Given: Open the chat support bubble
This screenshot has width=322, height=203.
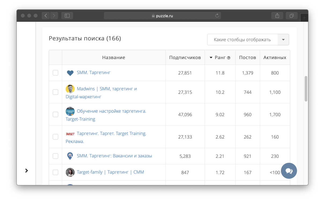Looking at the screenshot, I should point(289,171).
